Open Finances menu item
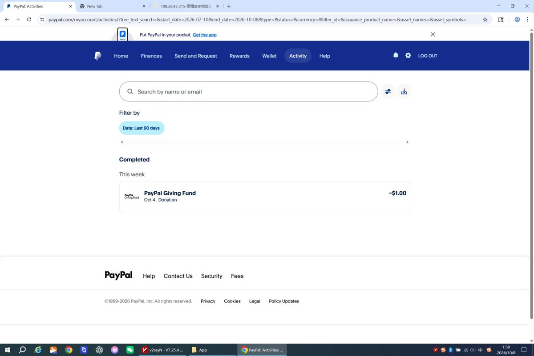The height and width of the screenshot is (356, 534). coord(151,56)
